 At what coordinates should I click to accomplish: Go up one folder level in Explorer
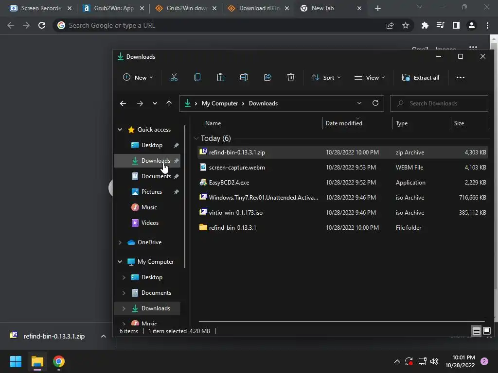(x=169, y=103)
